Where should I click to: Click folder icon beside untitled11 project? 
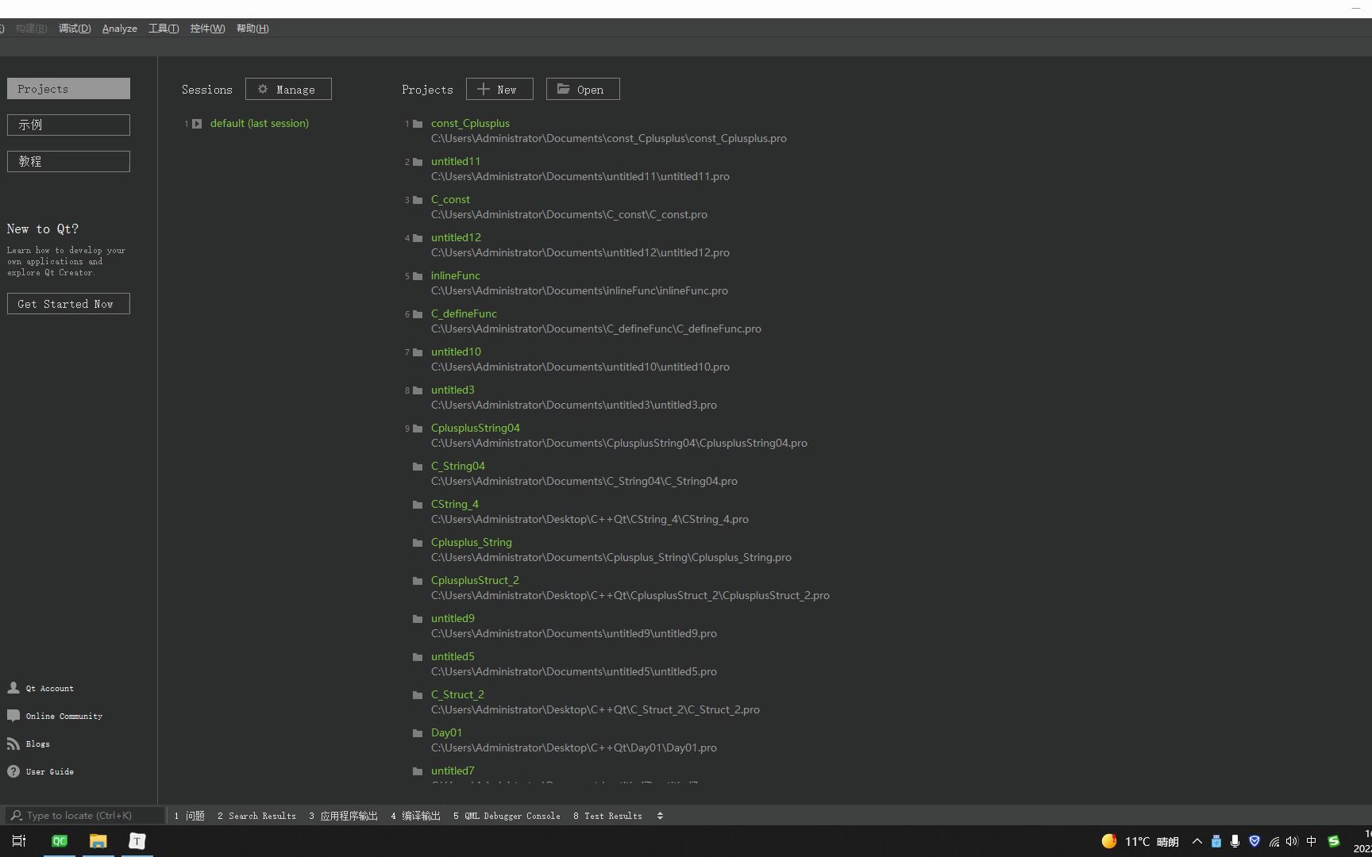click(x=418, y=162)
